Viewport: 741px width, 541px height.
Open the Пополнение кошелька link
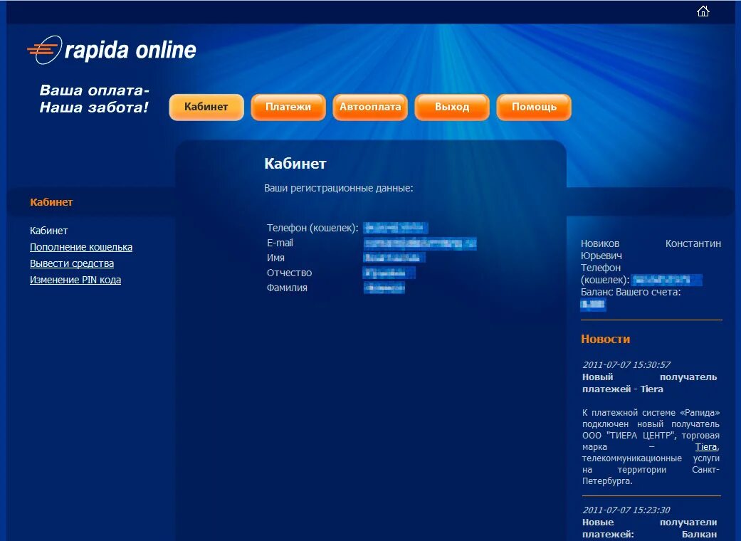(81, 247)
